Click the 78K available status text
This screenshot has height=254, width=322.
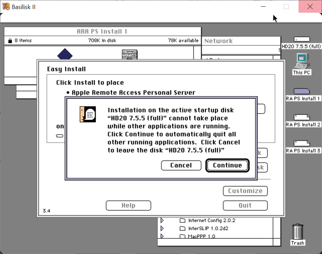[x=183, y=40]
